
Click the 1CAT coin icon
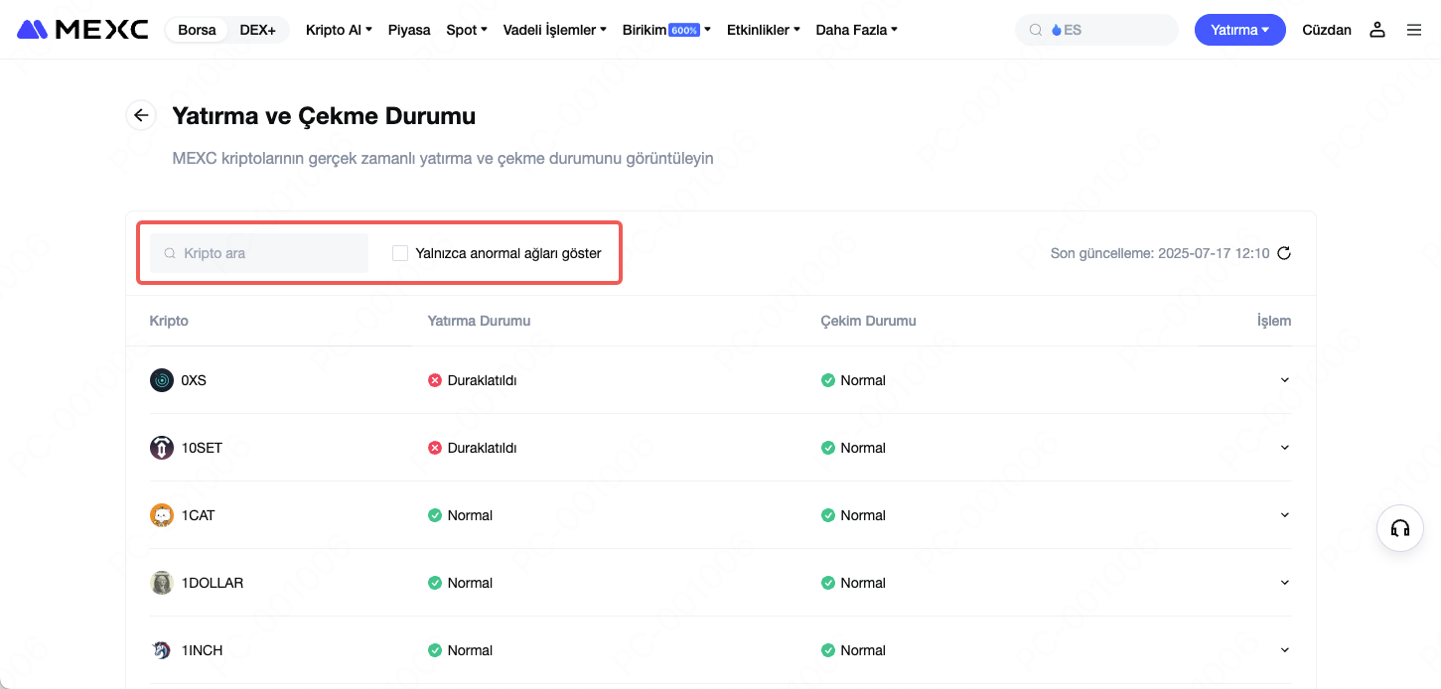[x=162, y=515]
